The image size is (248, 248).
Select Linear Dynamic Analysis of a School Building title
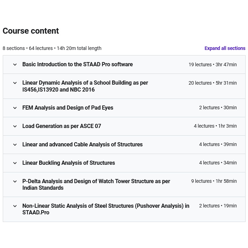click(85, 86)
